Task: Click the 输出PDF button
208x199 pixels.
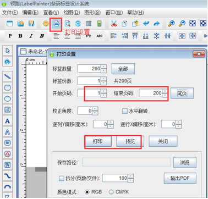Action: 180,178
